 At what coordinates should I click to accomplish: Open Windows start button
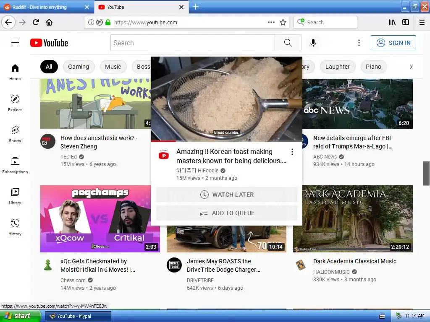20,316
